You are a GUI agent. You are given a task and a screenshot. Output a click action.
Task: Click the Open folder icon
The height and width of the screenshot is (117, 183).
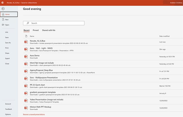(3, 25)
